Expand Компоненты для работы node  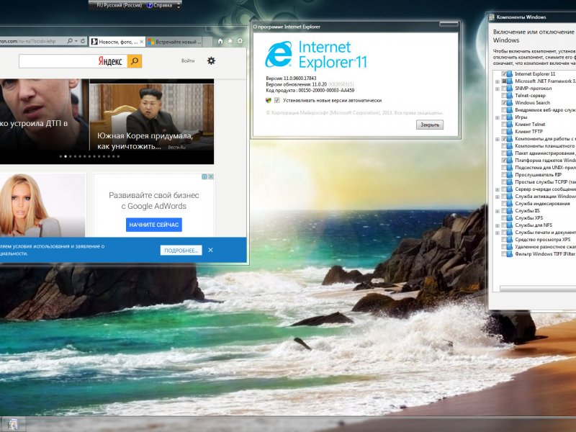click(498, 139)
